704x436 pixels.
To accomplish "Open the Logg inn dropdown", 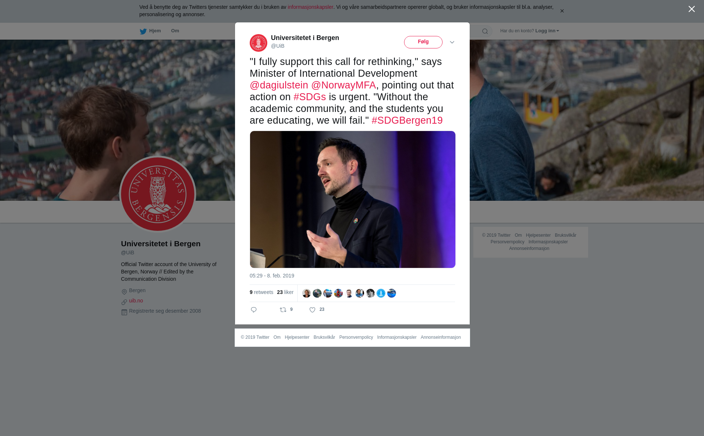I will tap(547, 31).
